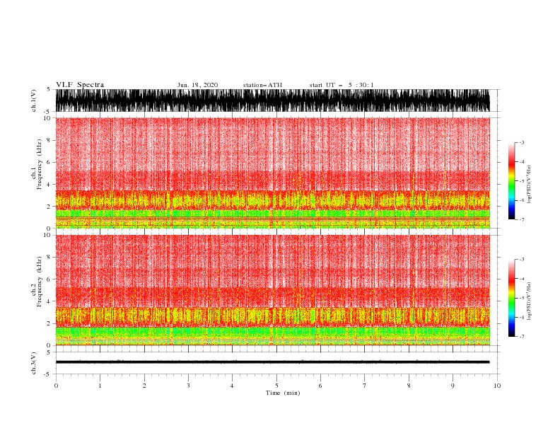This screenshot has height=433, width=560.
Task: Click the log(PSD) label beside ch.2 colorbar
Action: pos(529,301)
